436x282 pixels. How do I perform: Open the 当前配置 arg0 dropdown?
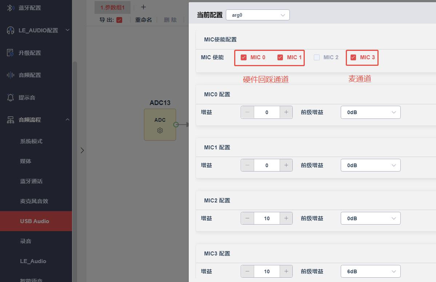click(x=258, y=15)
